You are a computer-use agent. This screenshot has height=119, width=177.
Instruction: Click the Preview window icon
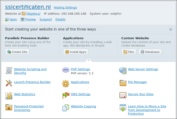click(x=22, y=20)
